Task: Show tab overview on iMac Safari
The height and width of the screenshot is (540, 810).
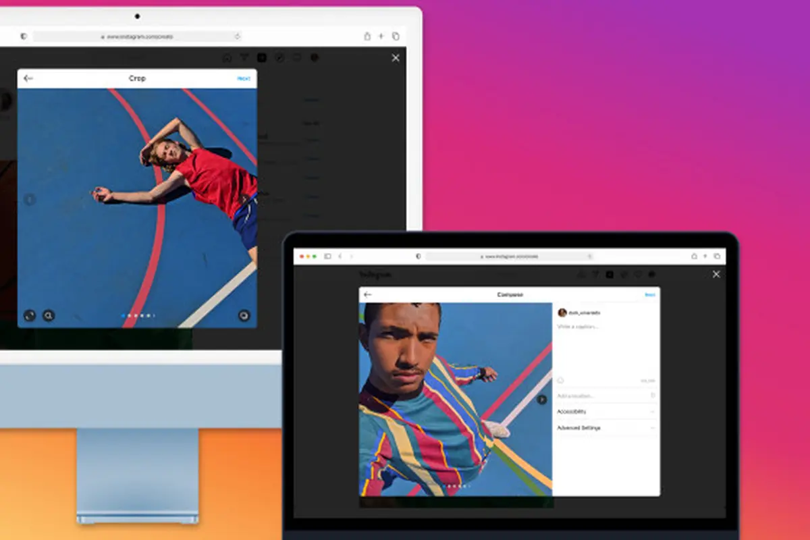Action: [x=396, y=36]
